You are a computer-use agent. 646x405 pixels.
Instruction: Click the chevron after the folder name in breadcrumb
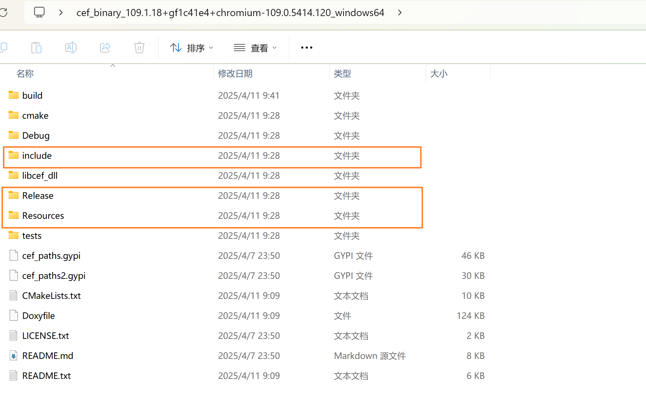399,12
